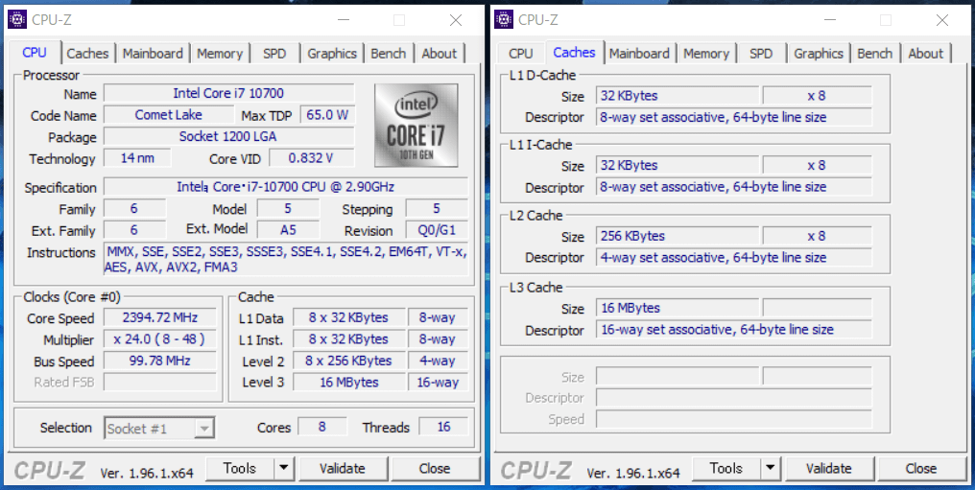Click L1 I-Cache descriptor 8-way set associative

pos(734,186)
